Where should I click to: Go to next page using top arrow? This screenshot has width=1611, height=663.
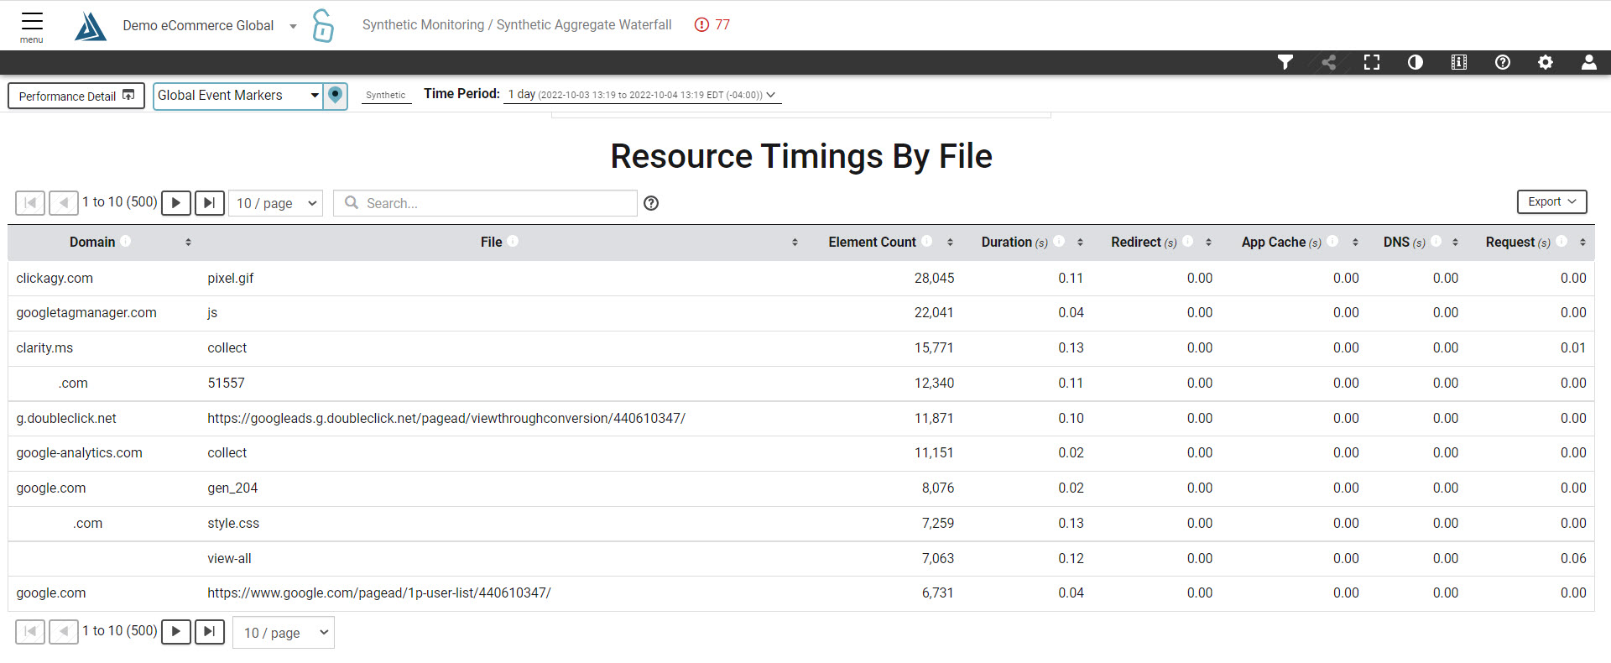coord(176,203)
